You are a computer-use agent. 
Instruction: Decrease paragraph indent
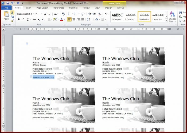click(x=90, y=14)
